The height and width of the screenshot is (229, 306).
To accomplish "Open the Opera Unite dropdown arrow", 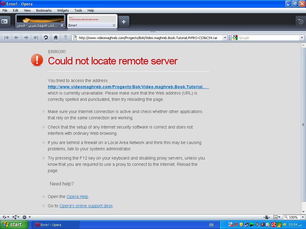I will (19, 217).
